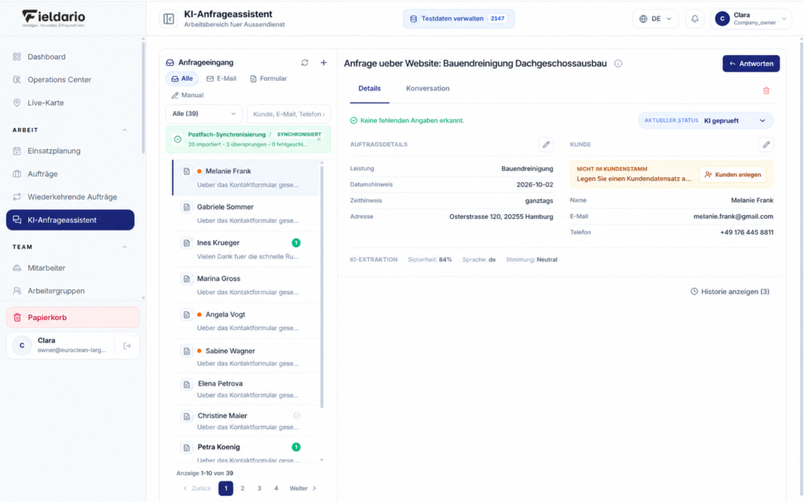Open the notifications bell

tap(695, 19)
